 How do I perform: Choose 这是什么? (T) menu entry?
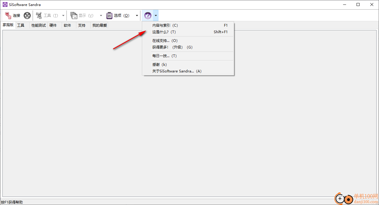click(x=188, y=32)
